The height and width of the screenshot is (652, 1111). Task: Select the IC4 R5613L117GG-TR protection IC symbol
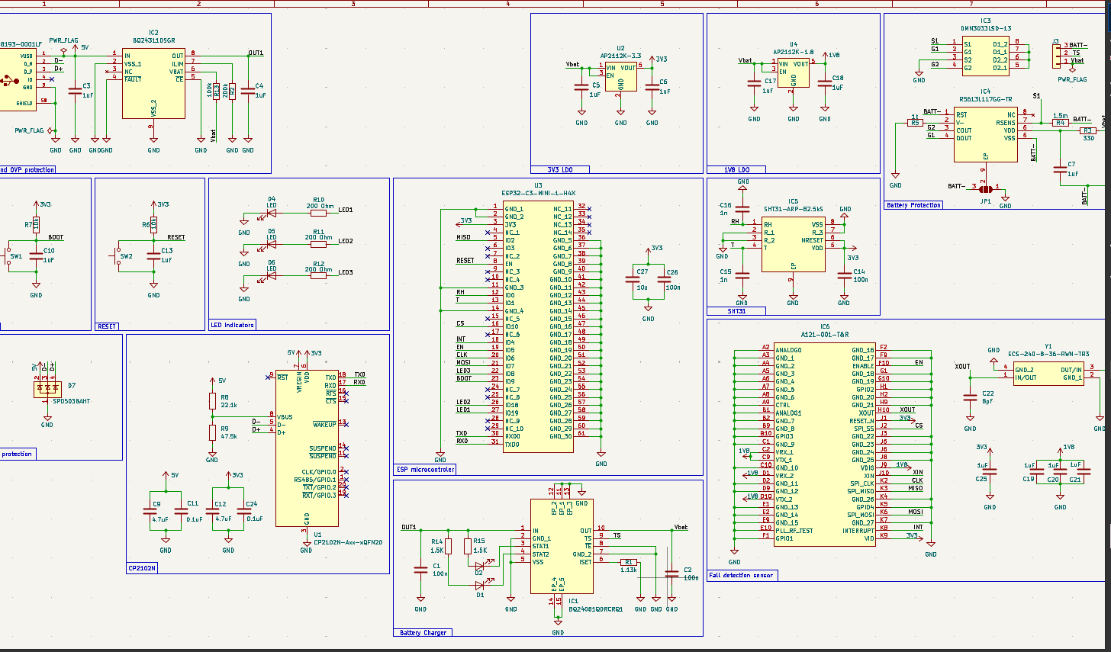(985, 133)
